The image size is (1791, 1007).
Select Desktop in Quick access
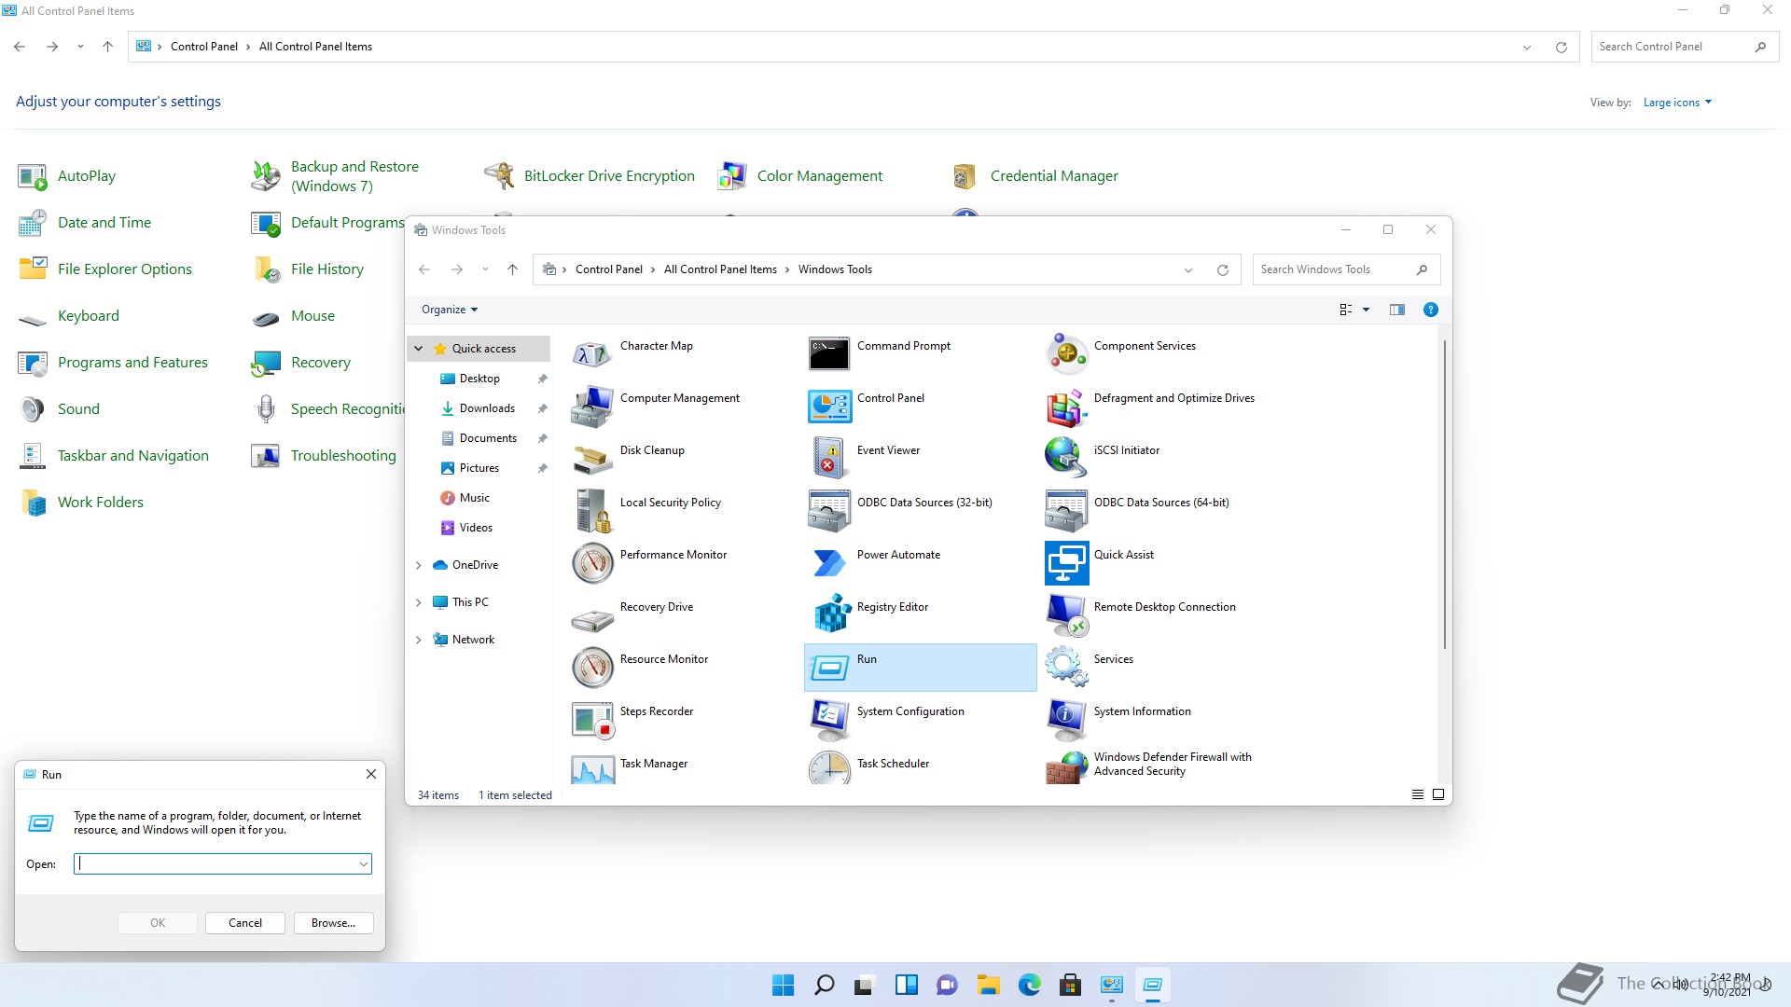(x=479, y=379)
